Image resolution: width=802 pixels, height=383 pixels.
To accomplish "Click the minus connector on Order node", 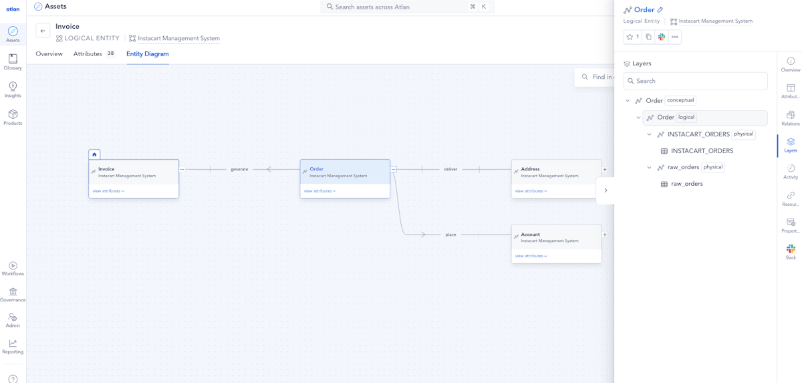I will click(x=394, y=169).
